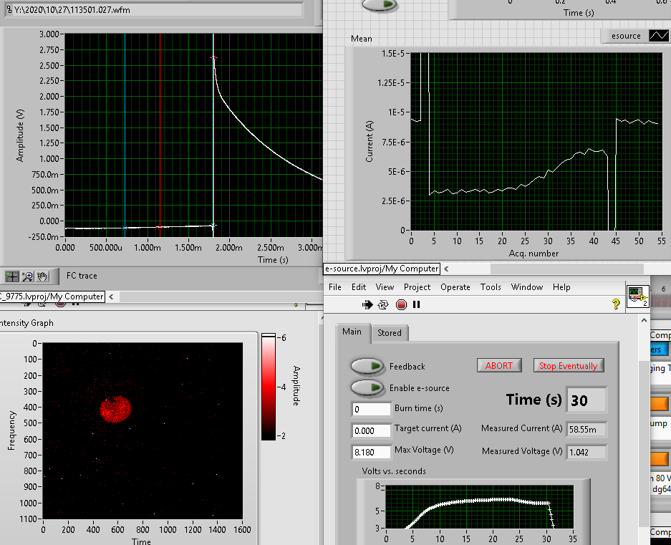Click the VI connector pane icon
The image size is (671, 545).
tap(636, 294)
